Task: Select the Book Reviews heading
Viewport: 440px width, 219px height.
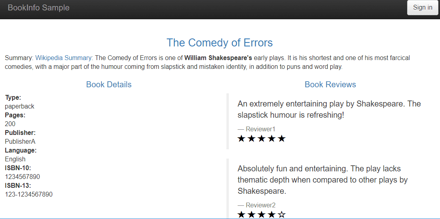Action: pos(330,84)
